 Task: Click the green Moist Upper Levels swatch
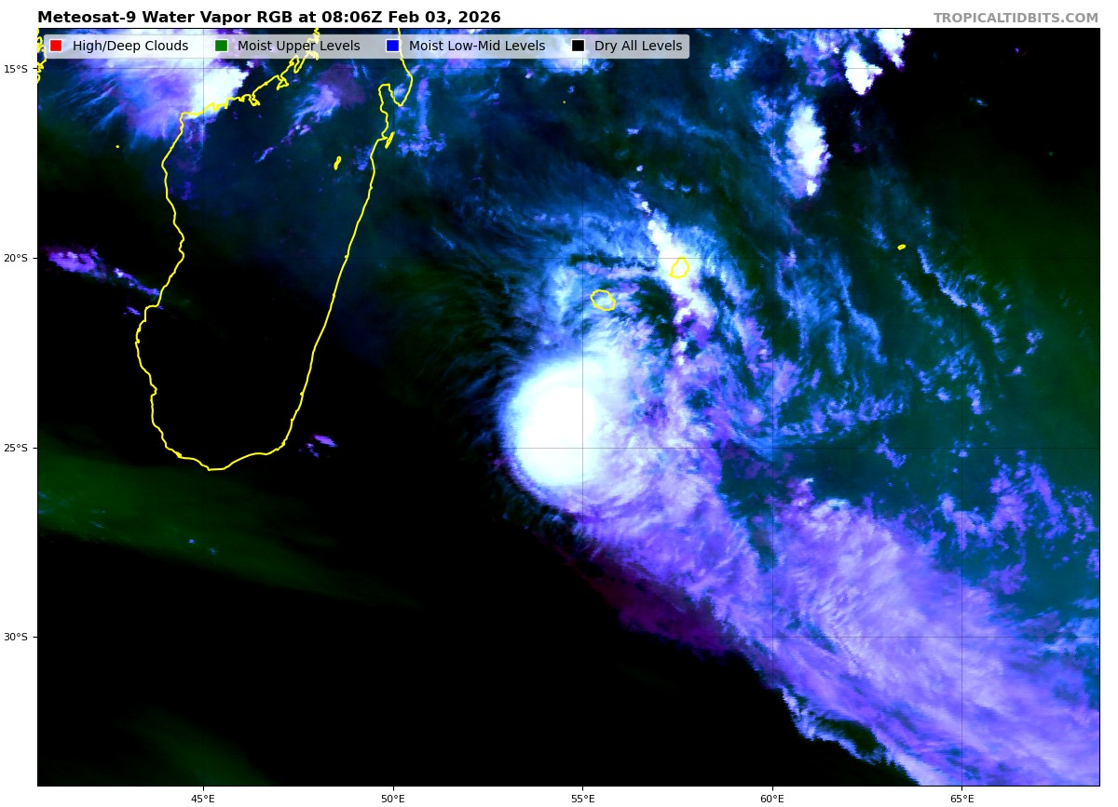(221, 46)
